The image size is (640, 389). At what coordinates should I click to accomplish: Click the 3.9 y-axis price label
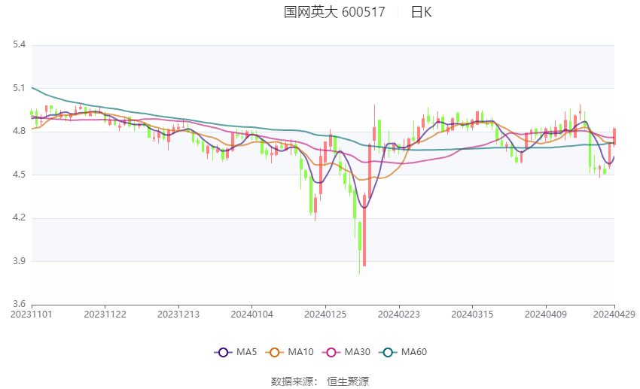point(19,261)
